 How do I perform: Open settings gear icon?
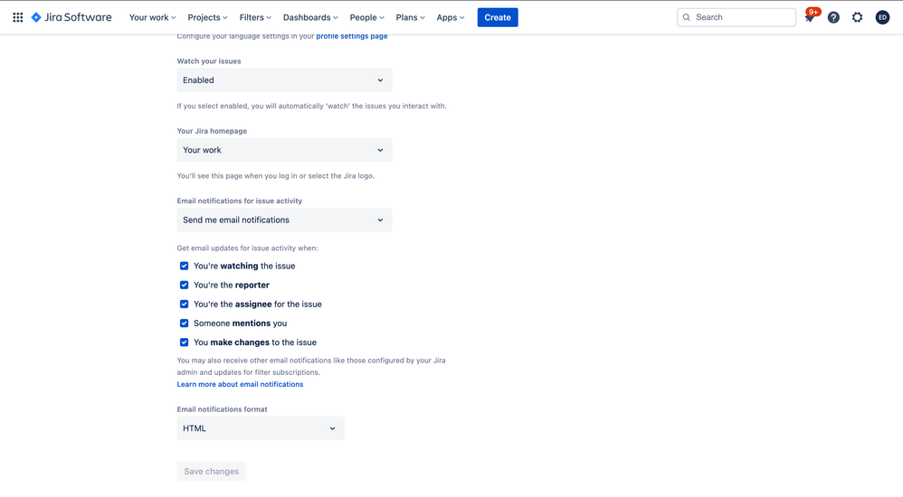[x=858, y=17]
